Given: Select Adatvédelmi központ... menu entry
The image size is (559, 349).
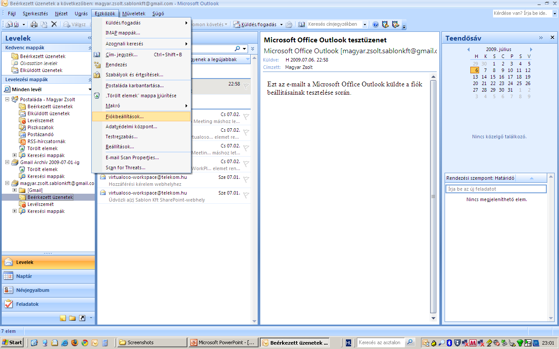Looking at the screenshot, I should pyautogui.click(x=141, y=127).
